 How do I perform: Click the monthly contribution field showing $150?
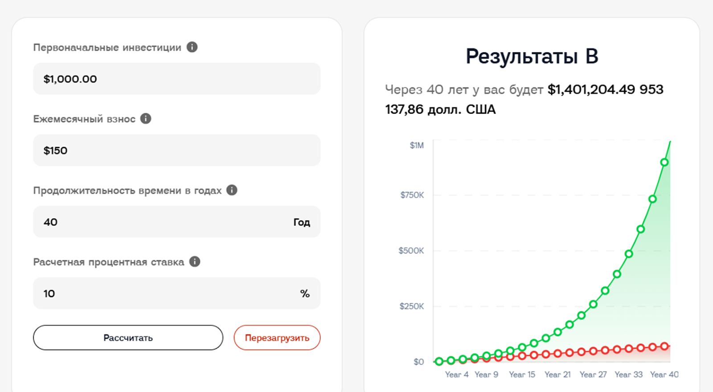point(176,151)
